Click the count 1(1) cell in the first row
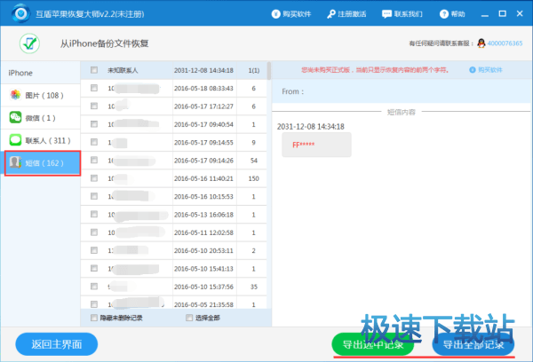533x362 pixels. 253,70
